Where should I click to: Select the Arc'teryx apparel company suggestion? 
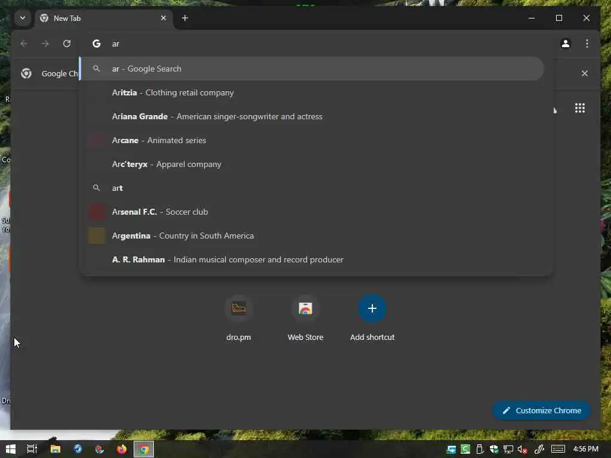[x=311, y=164]
